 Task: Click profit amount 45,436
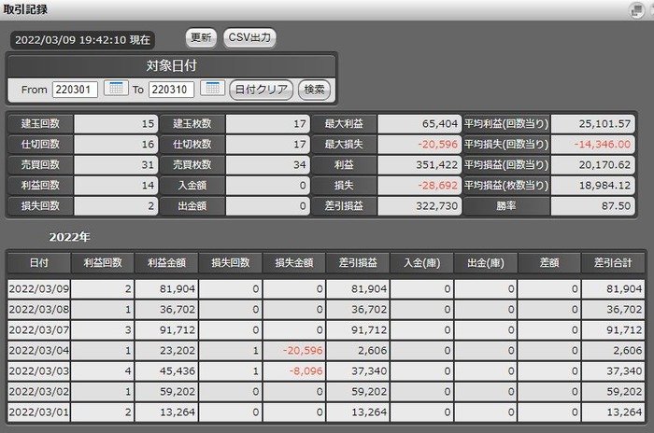click(178, 370)
